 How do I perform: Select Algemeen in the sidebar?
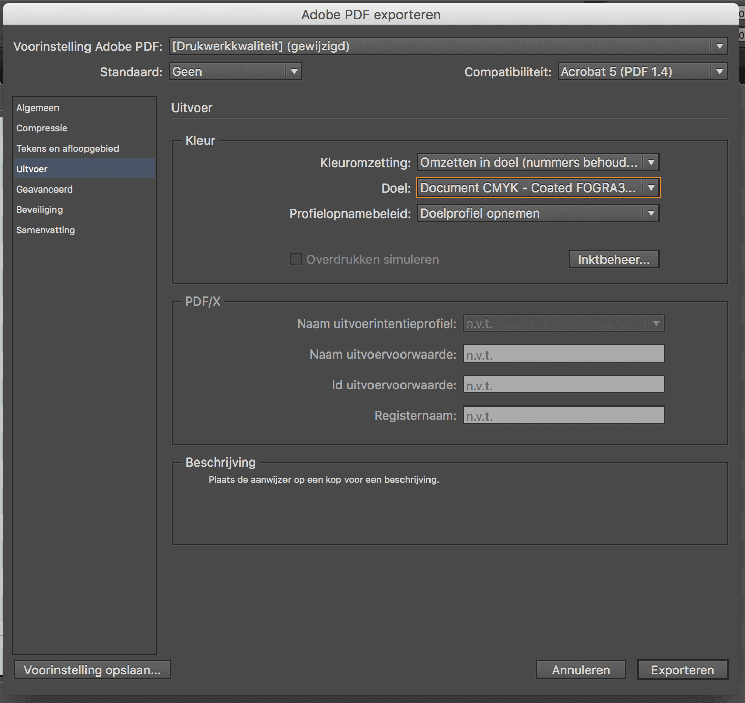pos(37,107)
